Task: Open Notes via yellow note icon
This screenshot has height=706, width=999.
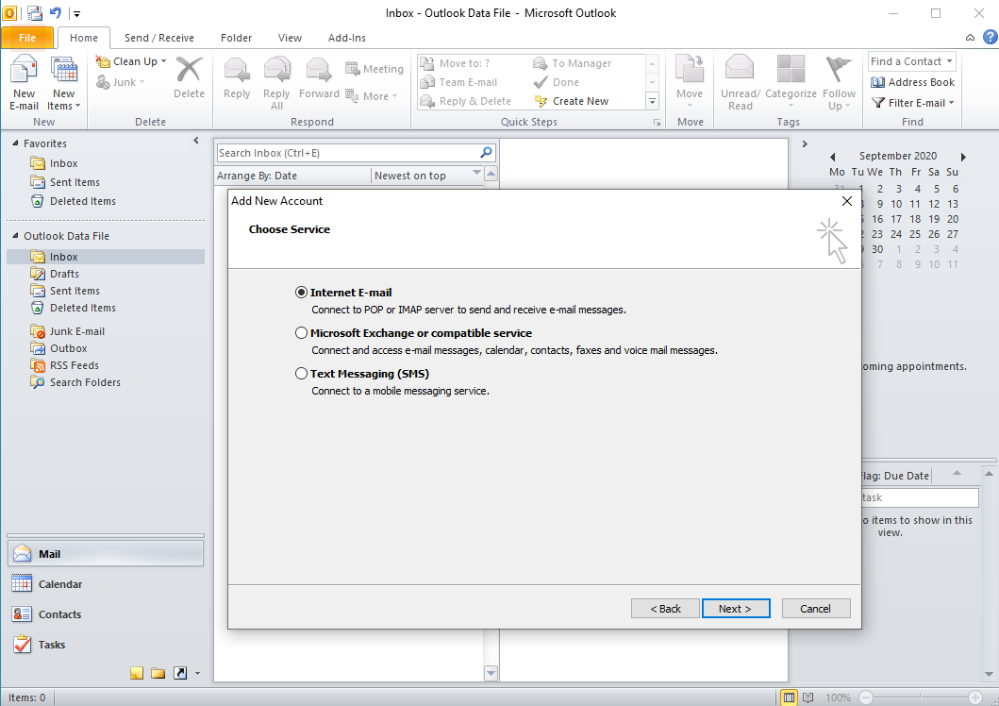Action: [137, 673]
